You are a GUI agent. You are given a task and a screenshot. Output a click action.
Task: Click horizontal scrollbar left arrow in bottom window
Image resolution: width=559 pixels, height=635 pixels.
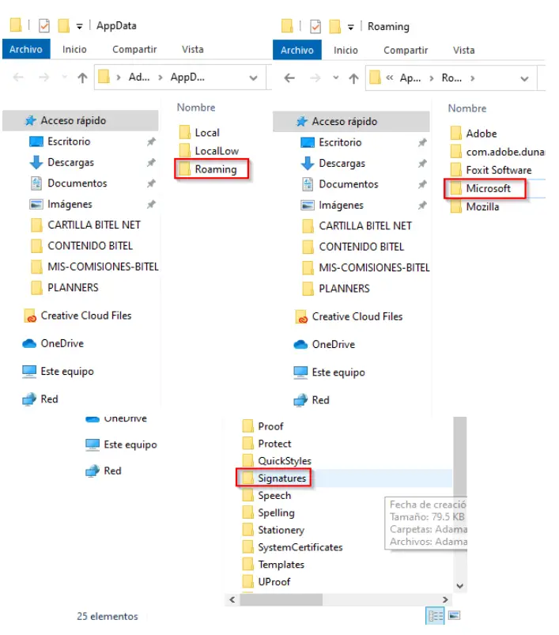pos(232,599)
